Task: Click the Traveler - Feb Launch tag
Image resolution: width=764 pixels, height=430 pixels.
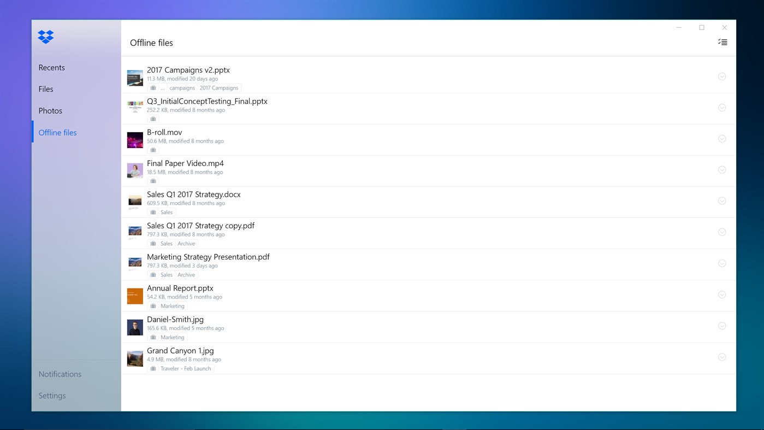Action: [x=186, y=368]
